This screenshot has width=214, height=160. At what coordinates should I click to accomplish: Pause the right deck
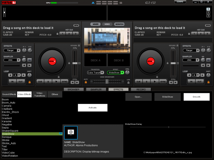[147, 82]
